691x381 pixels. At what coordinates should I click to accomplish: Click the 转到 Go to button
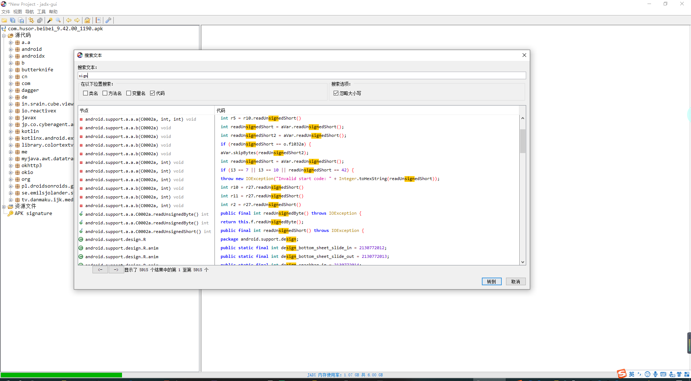[492, 282]
